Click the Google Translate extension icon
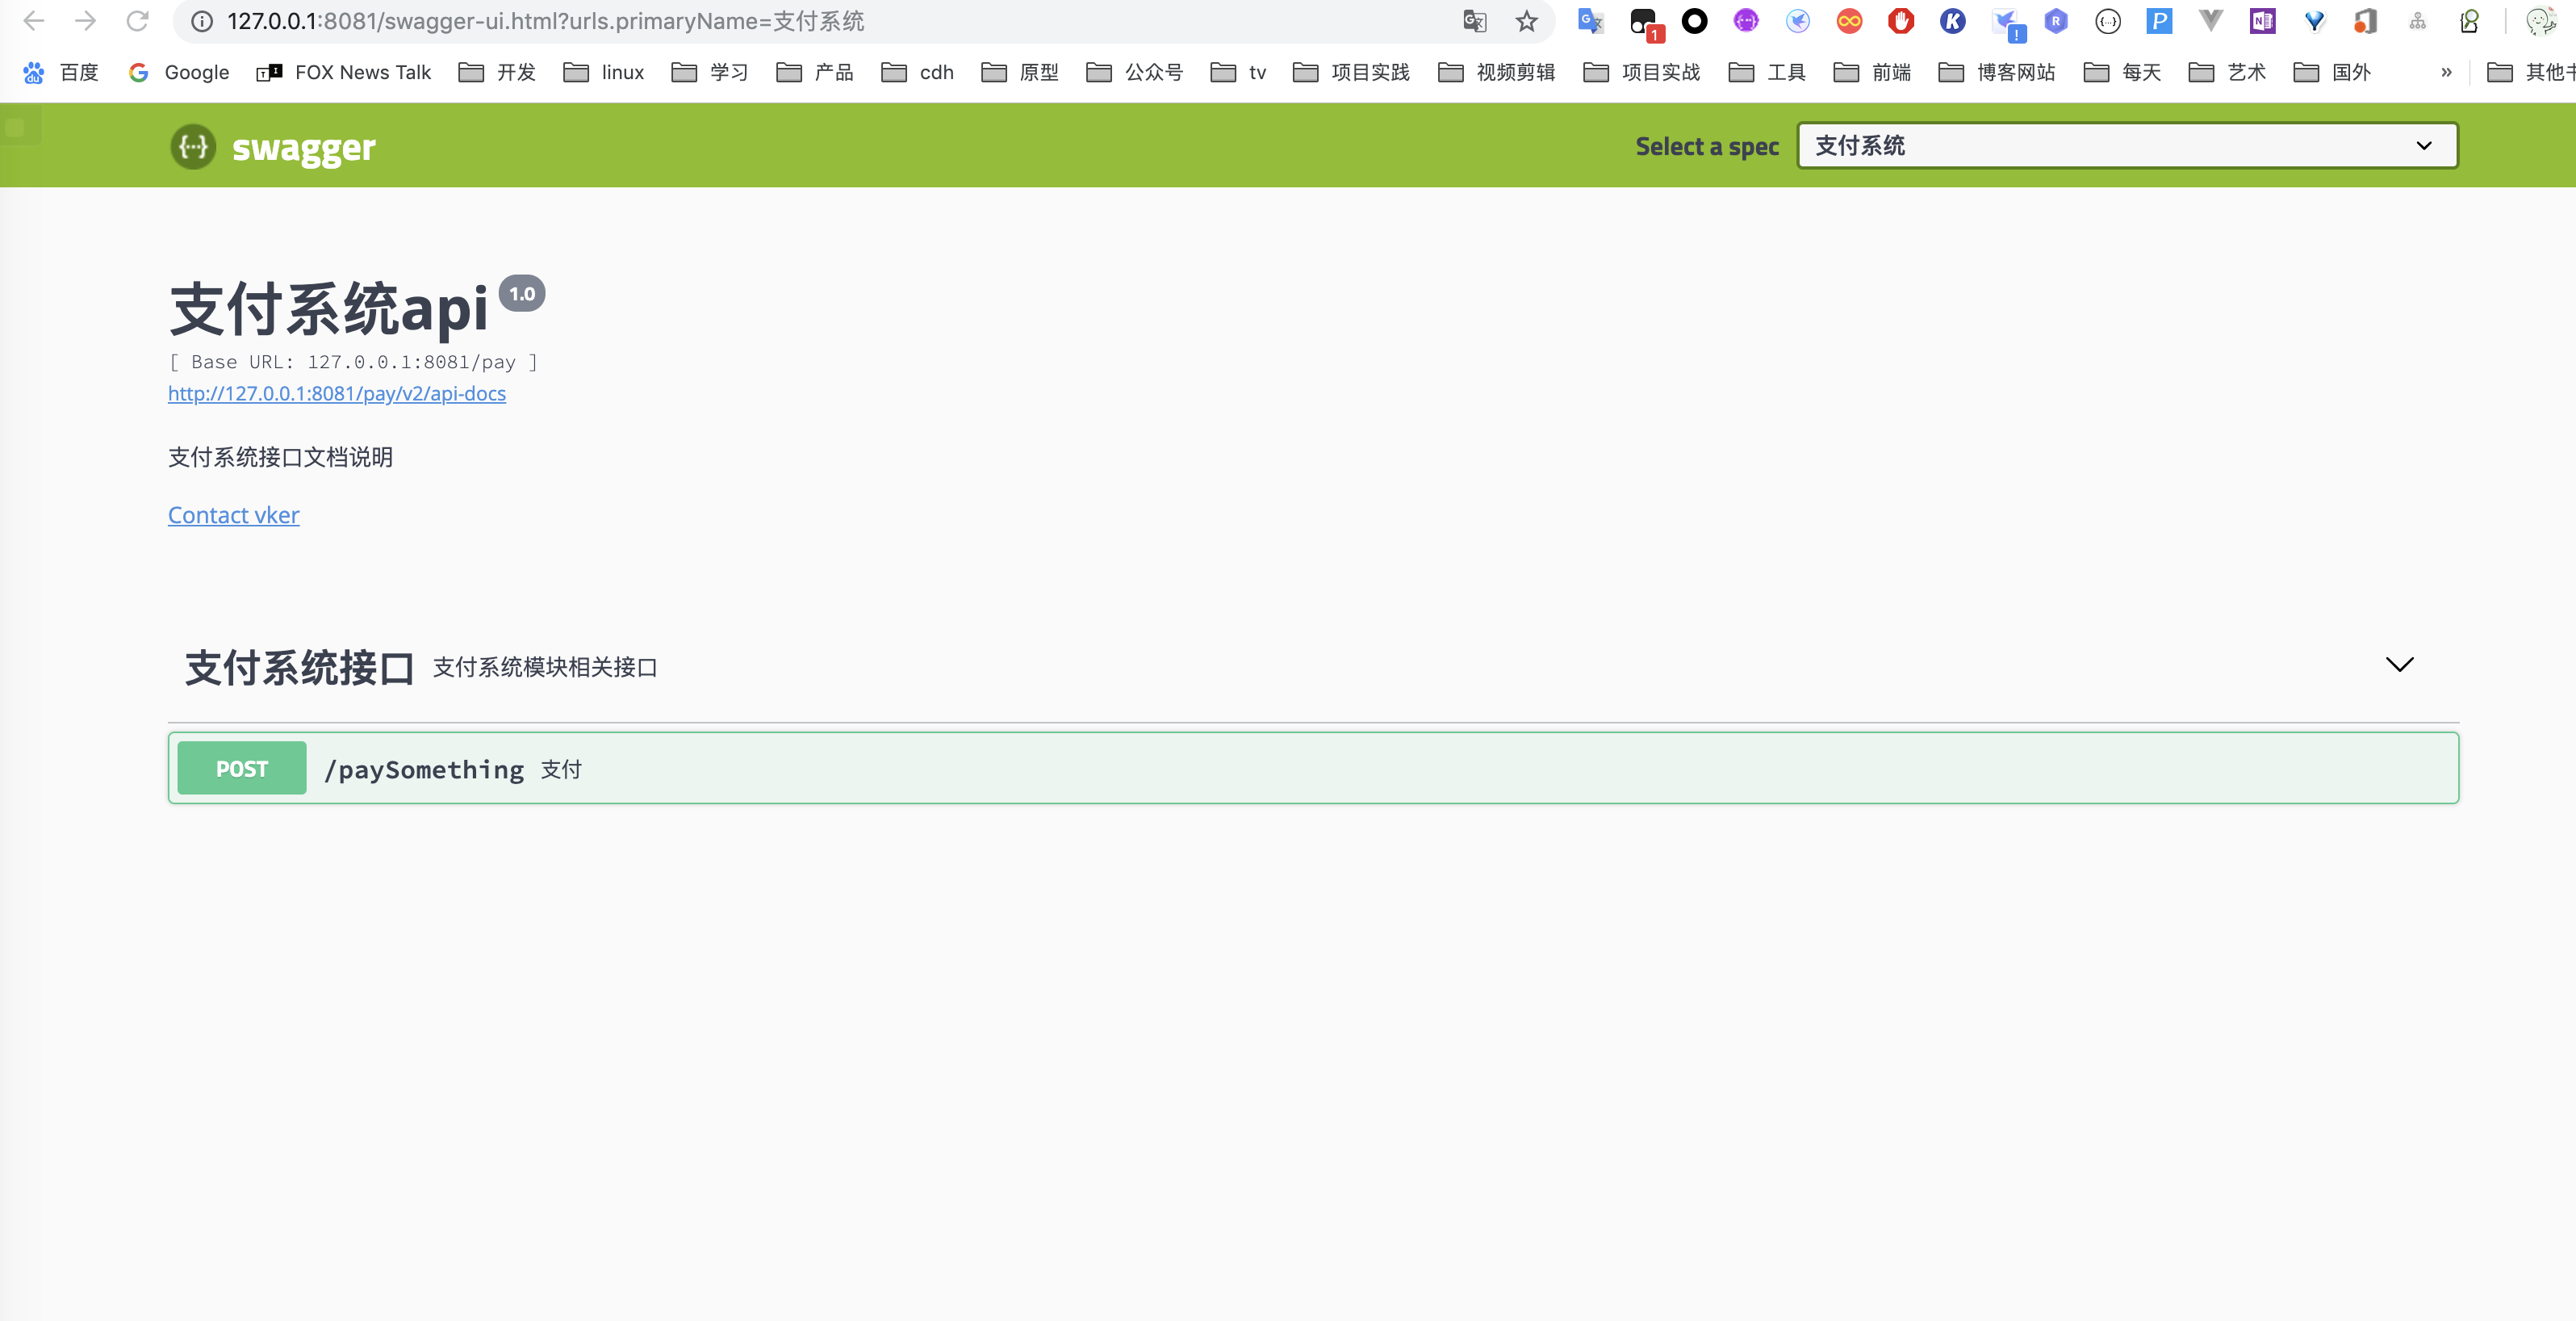This screenshot has height=1321, width=2576. click(x=1590, y=21)
